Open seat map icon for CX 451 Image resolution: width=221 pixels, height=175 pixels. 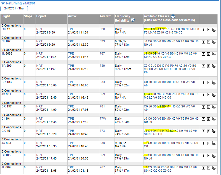pos(214,131)
